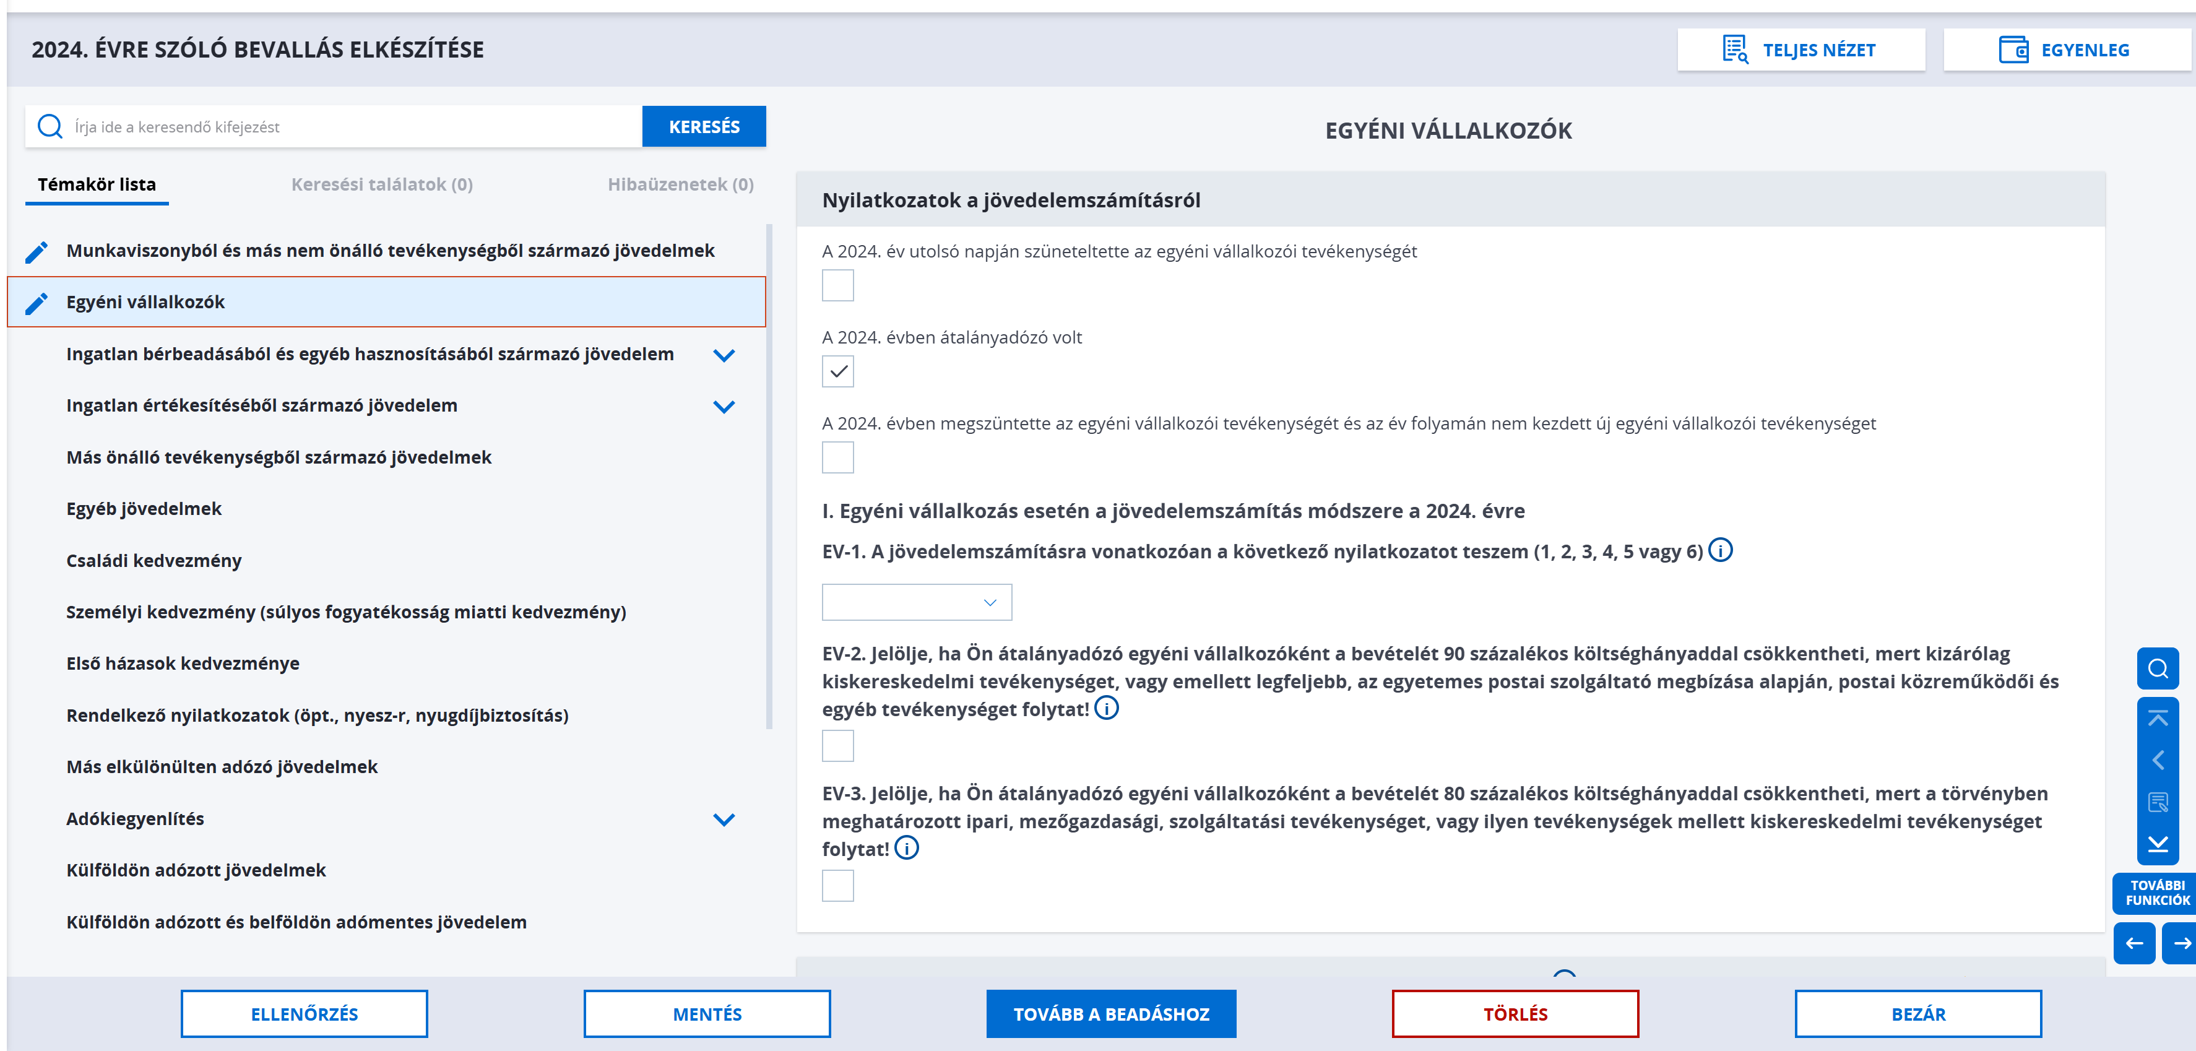Click TOVÁBB A BEADÁSHOZ button
Viewport: 2196px width, 1051px height.
point(1111,1013)
